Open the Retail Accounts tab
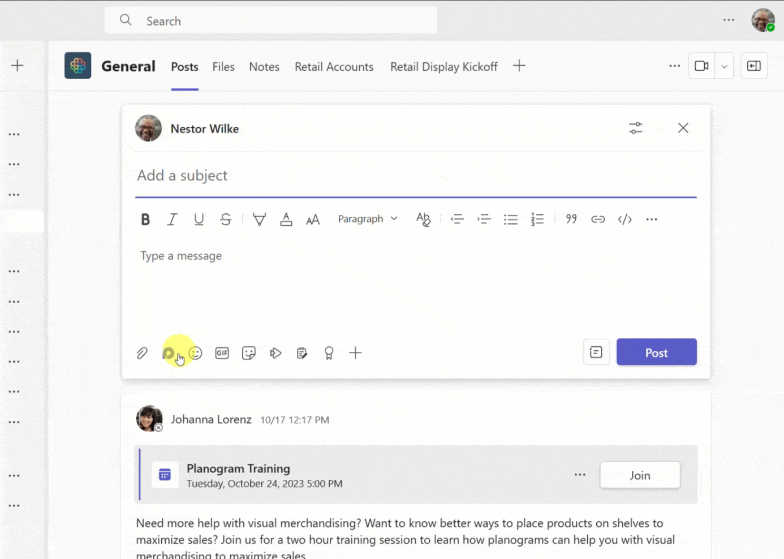The width and height of the screenshot is (784, 559). click(x=334, y=67)
